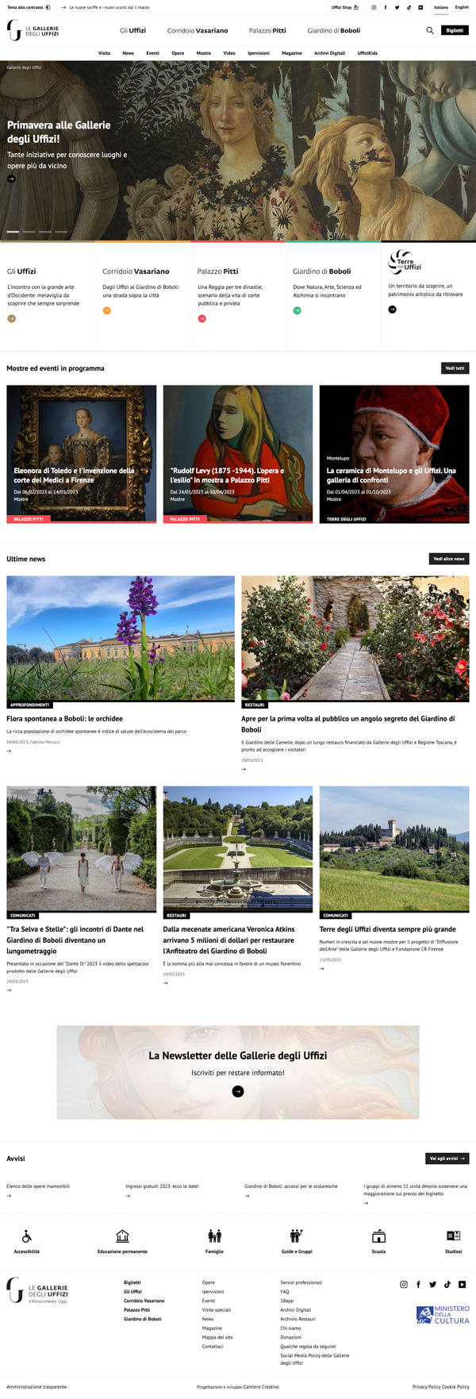
Task: Open the Mostre navigation item
Action: [204, 53]
